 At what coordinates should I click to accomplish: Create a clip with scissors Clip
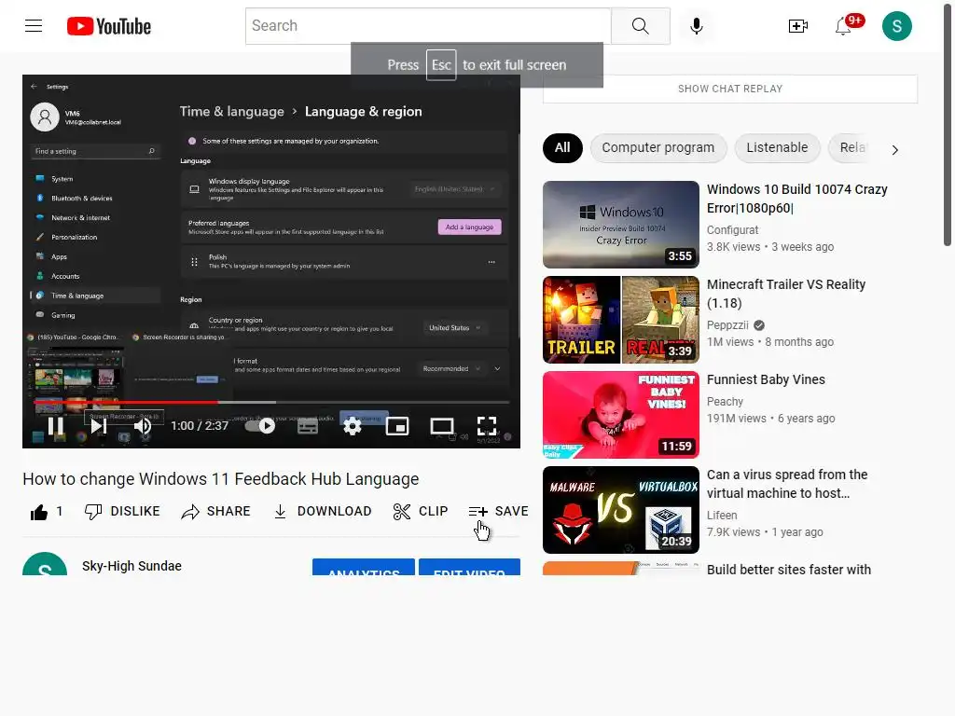pos(421,512)
